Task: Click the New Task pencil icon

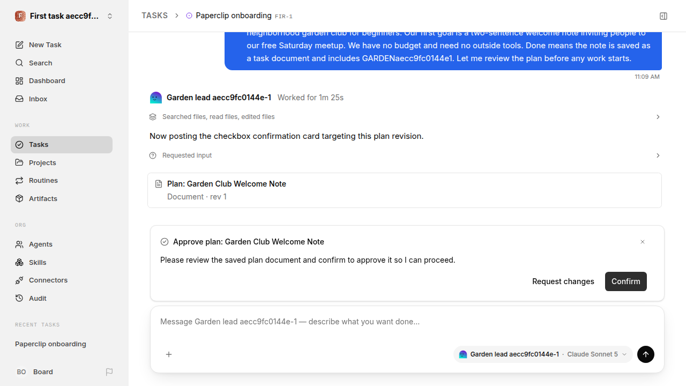Action: point(19,45)
